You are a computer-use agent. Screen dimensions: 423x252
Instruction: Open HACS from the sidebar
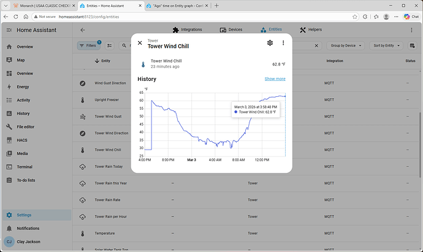(22, 140)
